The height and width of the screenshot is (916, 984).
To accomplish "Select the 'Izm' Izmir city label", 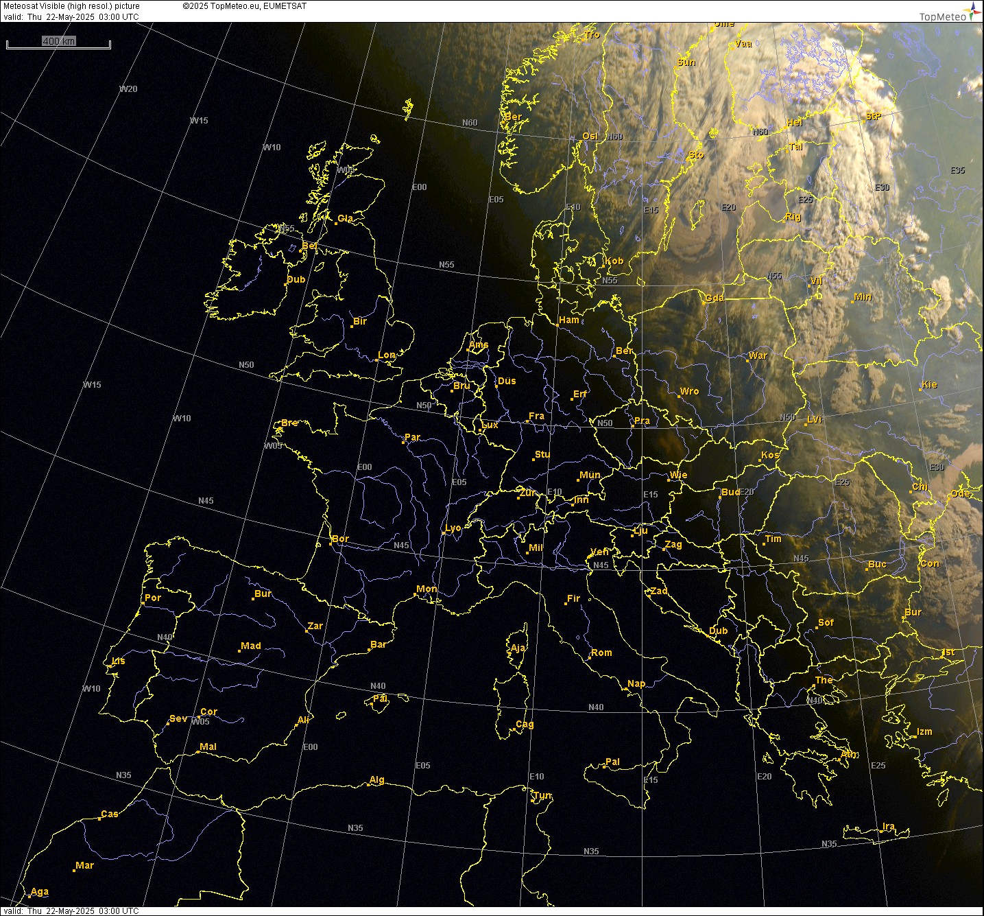I will tap(924, 731).
